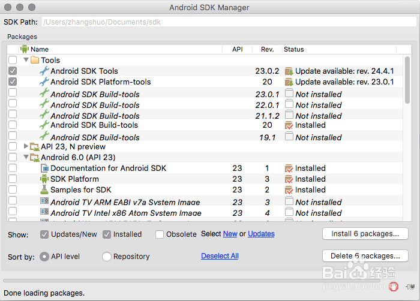Collapse the Android 6.0 (API 23) group
The width and height of the screenshot is (420, 301).
coord(26,157)
